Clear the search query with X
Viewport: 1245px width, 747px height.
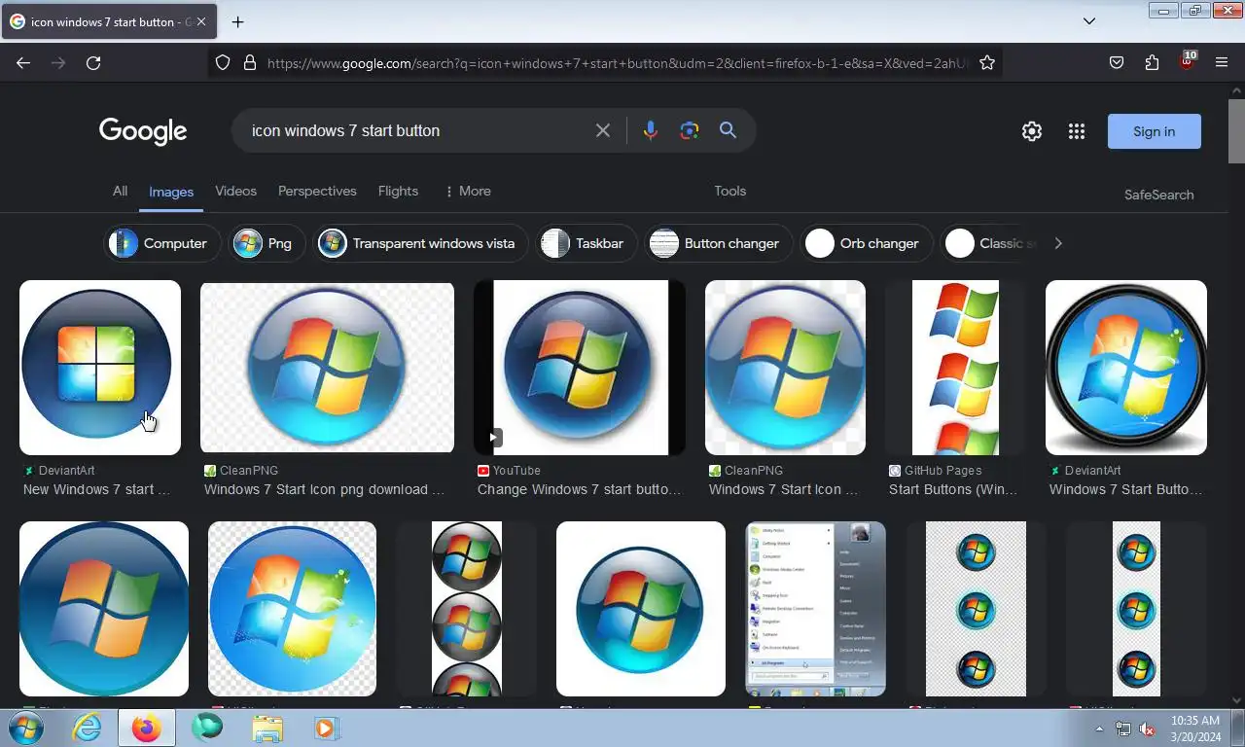(x=603, y=130)
